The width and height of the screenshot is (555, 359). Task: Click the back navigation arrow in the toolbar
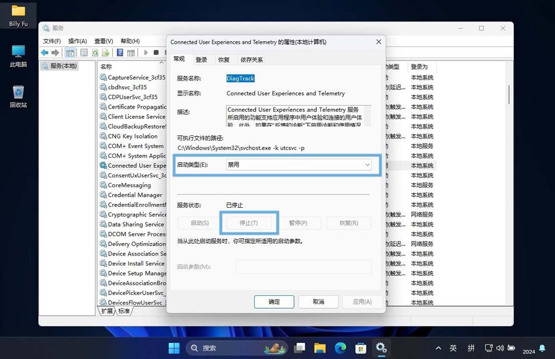pos(44,53)
